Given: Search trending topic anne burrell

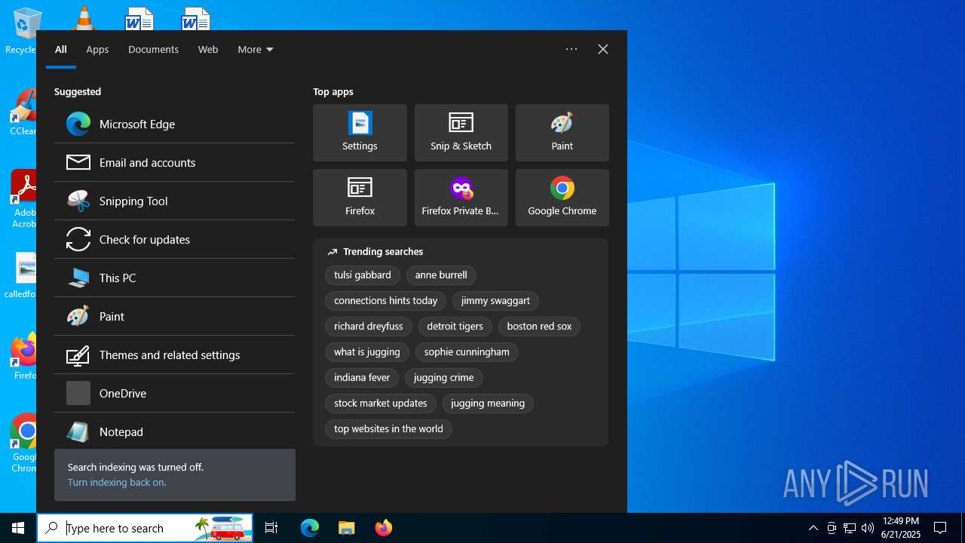Looking at the screenshot, I should 441,275.
